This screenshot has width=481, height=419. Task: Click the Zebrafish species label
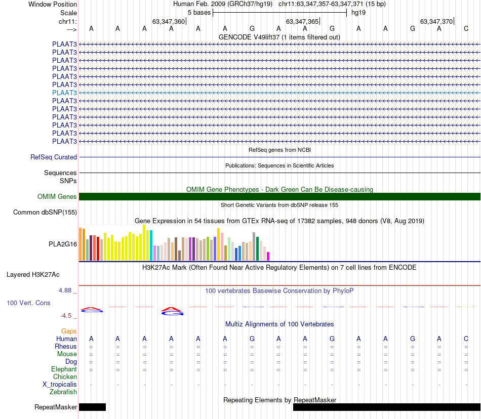(63, 392)
